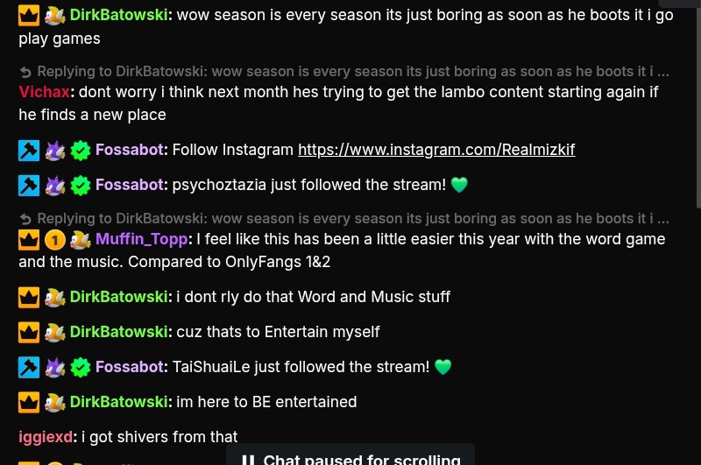Click the fish badge on first DirkBatowski message
The width and height of the screenshot is (701, 465).
55,16
